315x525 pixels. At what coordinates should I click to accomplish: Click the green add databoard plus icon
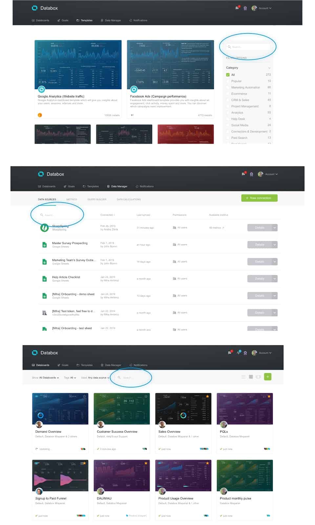click(268, 377)
